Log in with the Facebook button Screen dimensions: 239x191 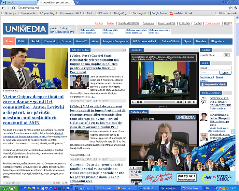[x=213, y=84]
